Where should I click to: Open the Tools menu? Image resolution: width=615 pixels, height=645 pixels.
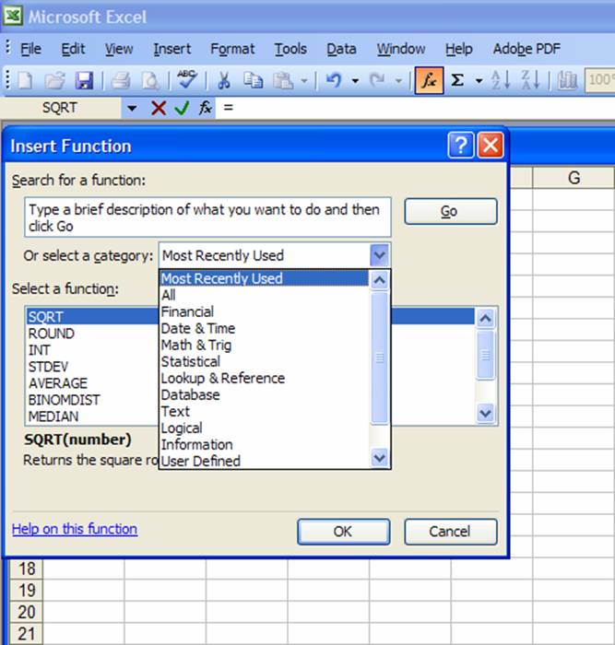pyautogui.click(x=290, y=49)
